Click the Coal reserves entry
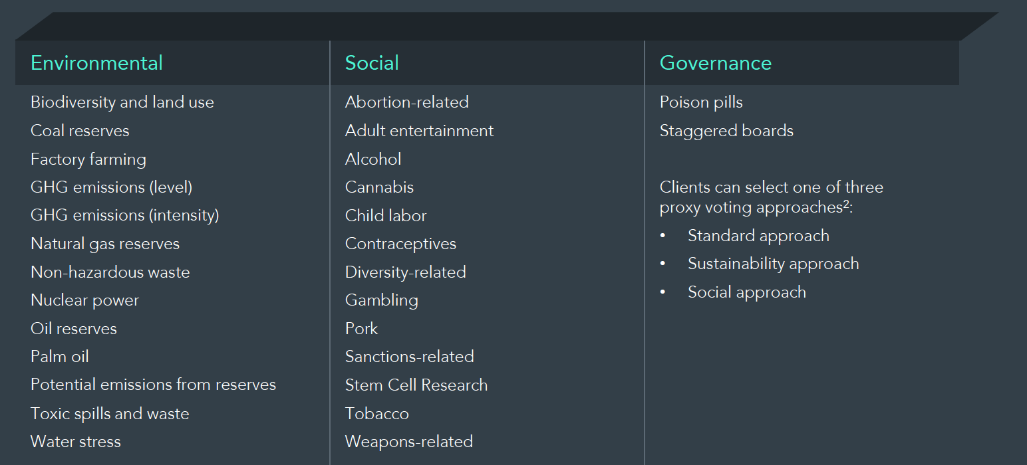Image resolution: width=1027 pixels, height=465 pixels. [80, 131]
